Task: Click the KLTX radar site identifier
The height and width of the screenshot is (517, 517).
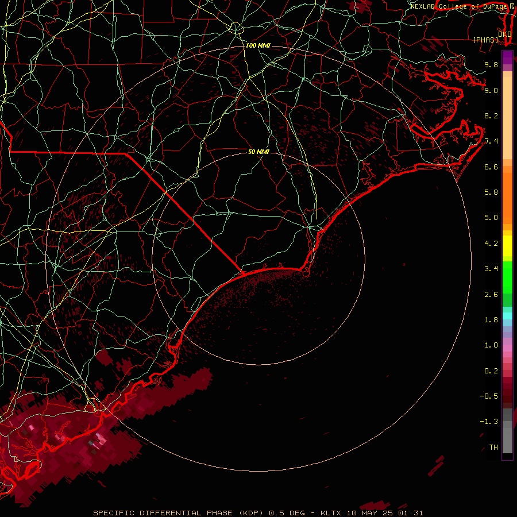Action: click(x=331, y=513)
